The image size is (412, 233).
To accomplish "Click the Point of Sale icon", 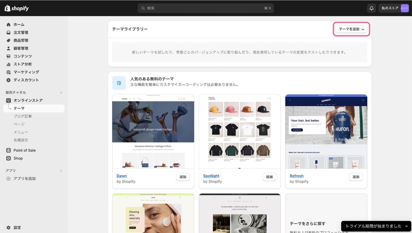I will coord(8,150).
